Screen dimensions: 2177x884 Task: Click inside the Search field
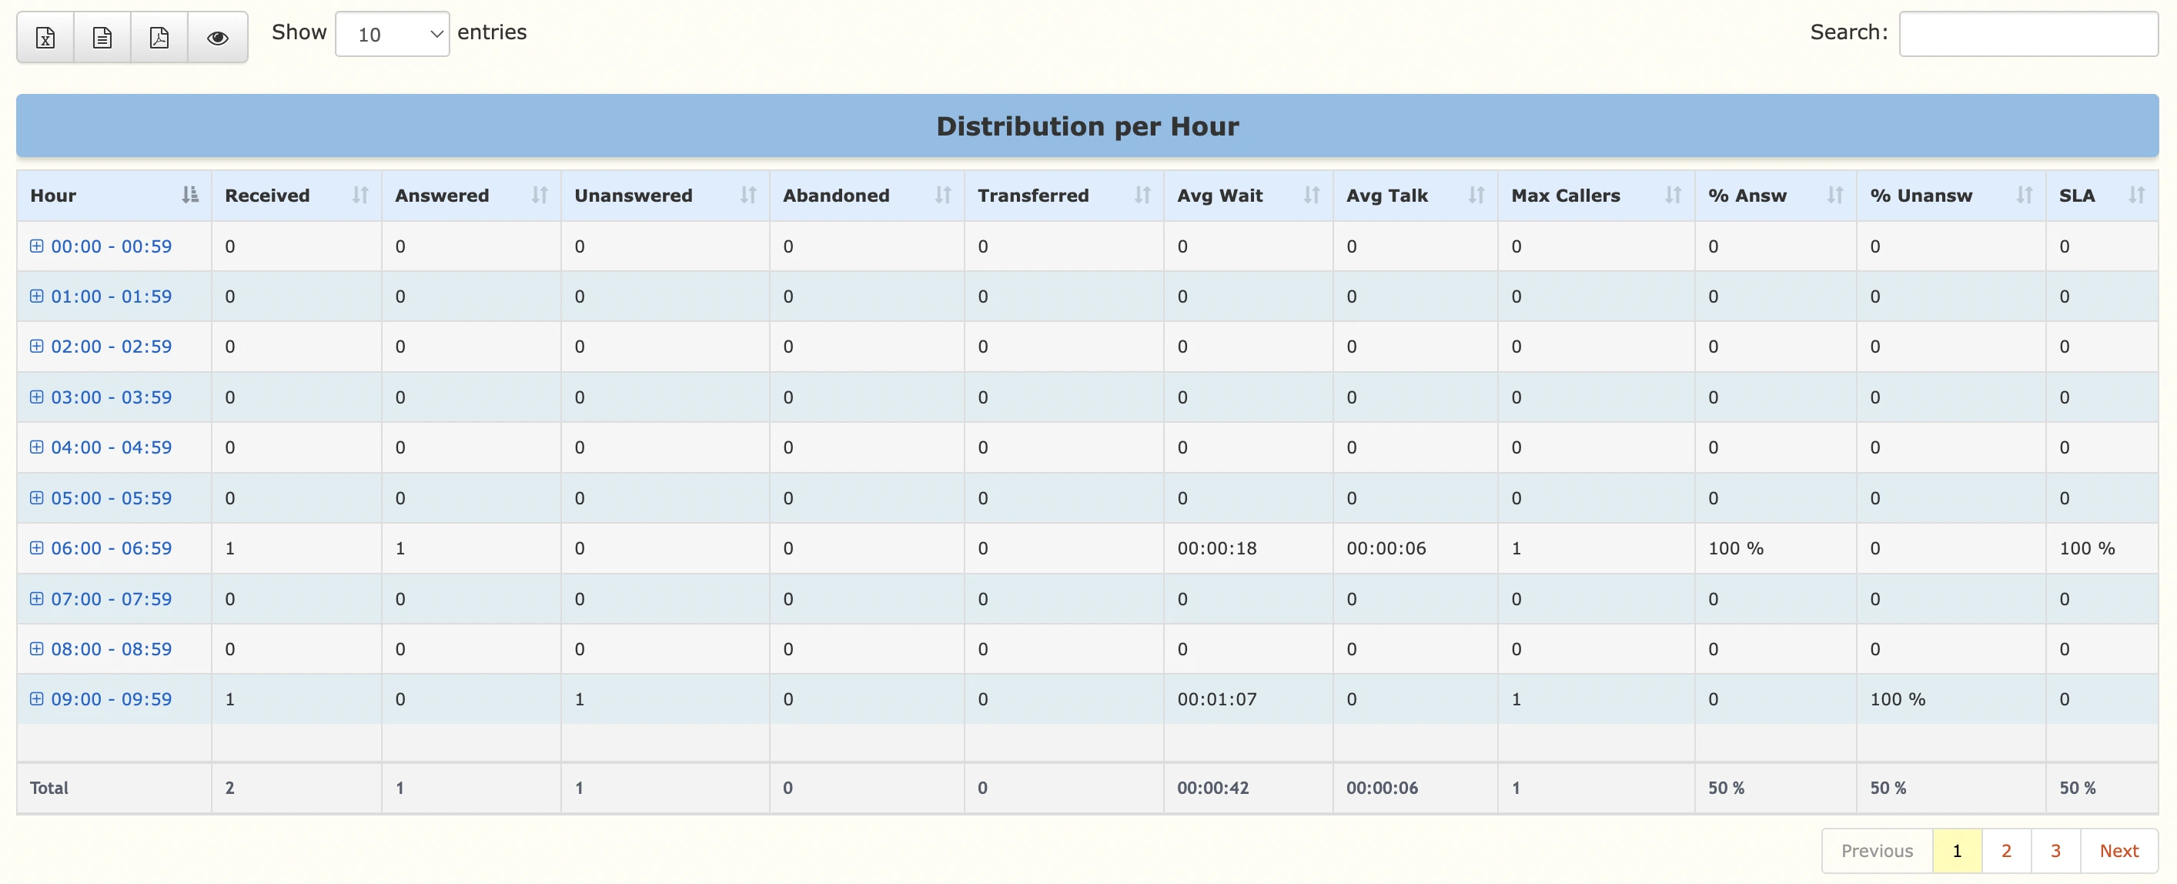click(x=2028, y=33)
